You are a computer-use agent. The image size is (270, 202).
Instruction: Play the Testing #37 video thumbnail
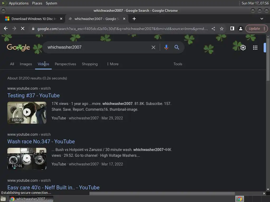click(27, 113)
